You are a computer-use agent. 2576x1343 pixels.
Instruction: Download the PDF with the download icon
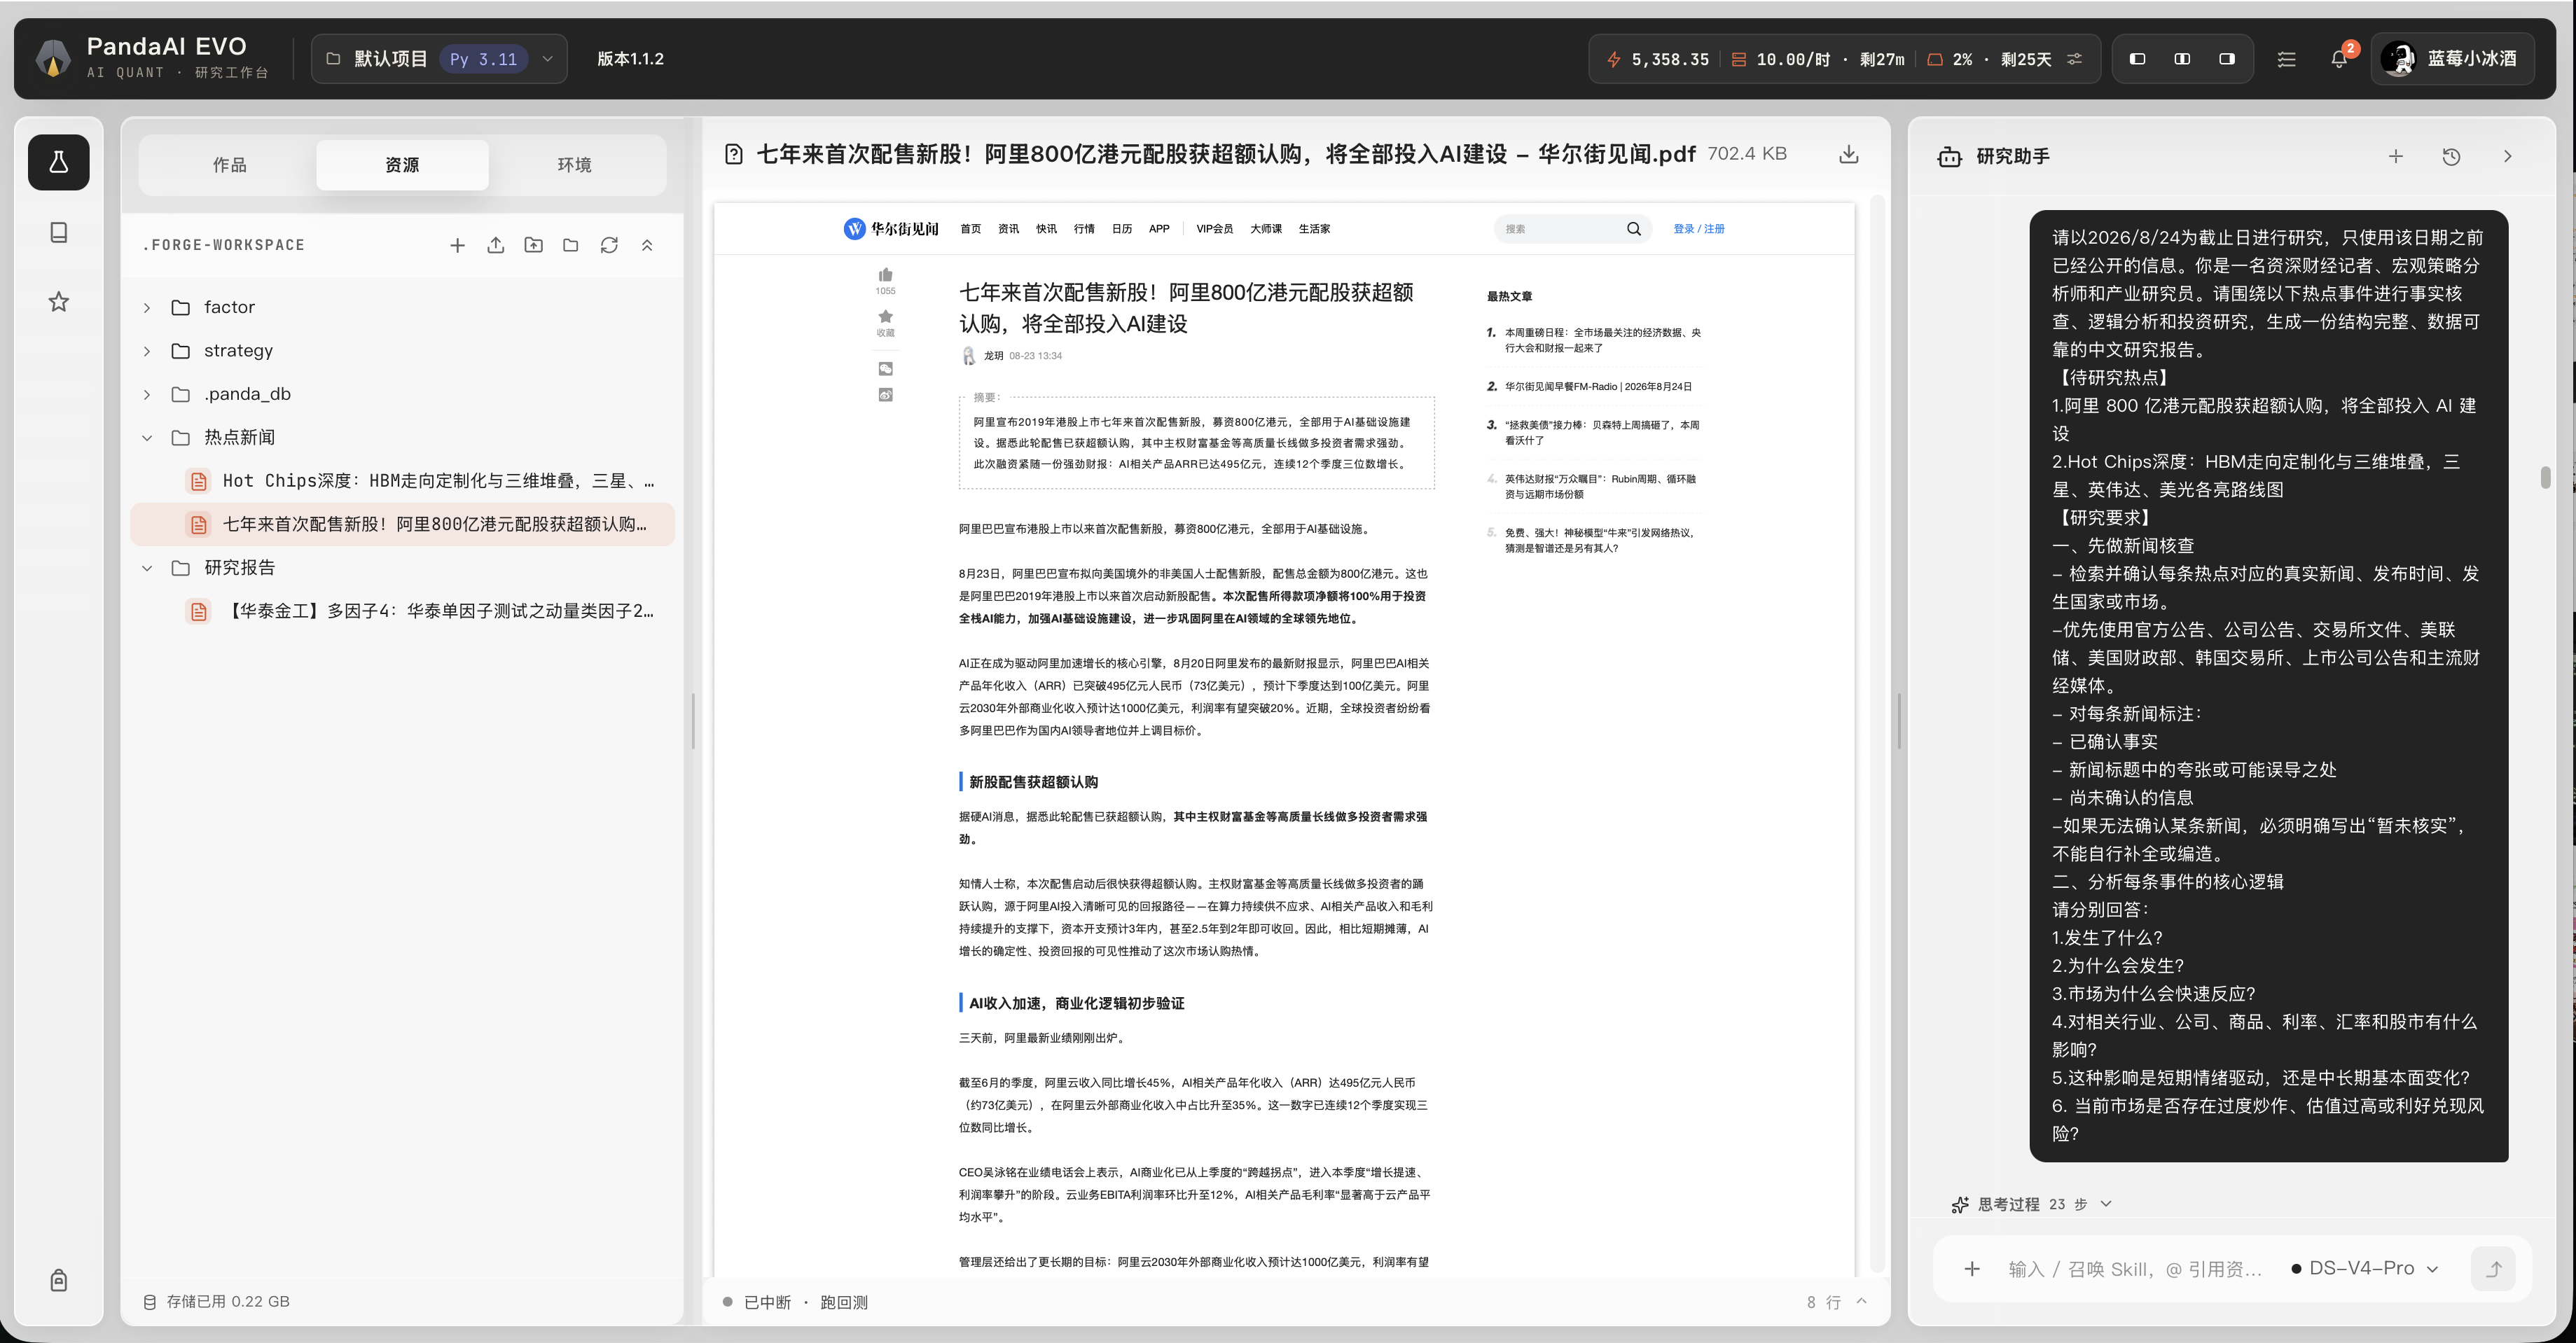point(1848,154)
